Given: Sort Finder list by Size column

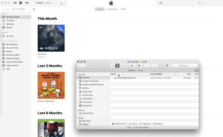Looking at the screenshot, I should tap(185, 74).
